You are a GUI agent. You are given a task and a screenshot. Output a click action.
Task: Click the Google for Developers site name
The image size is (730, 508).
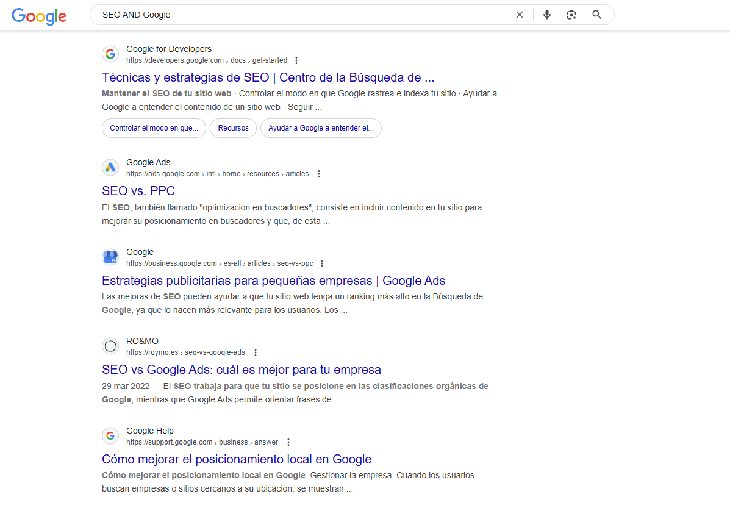point(168,49)
